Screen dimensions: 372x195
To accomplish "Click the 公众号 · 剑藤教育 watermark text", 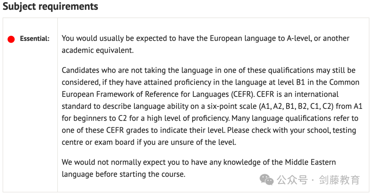I will 318,180.
